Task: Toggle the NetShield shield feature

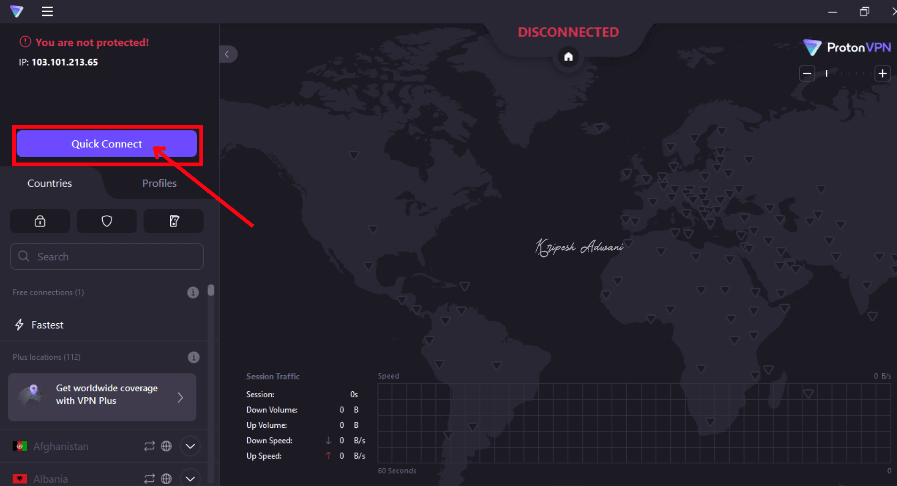Action: [107, 221]
